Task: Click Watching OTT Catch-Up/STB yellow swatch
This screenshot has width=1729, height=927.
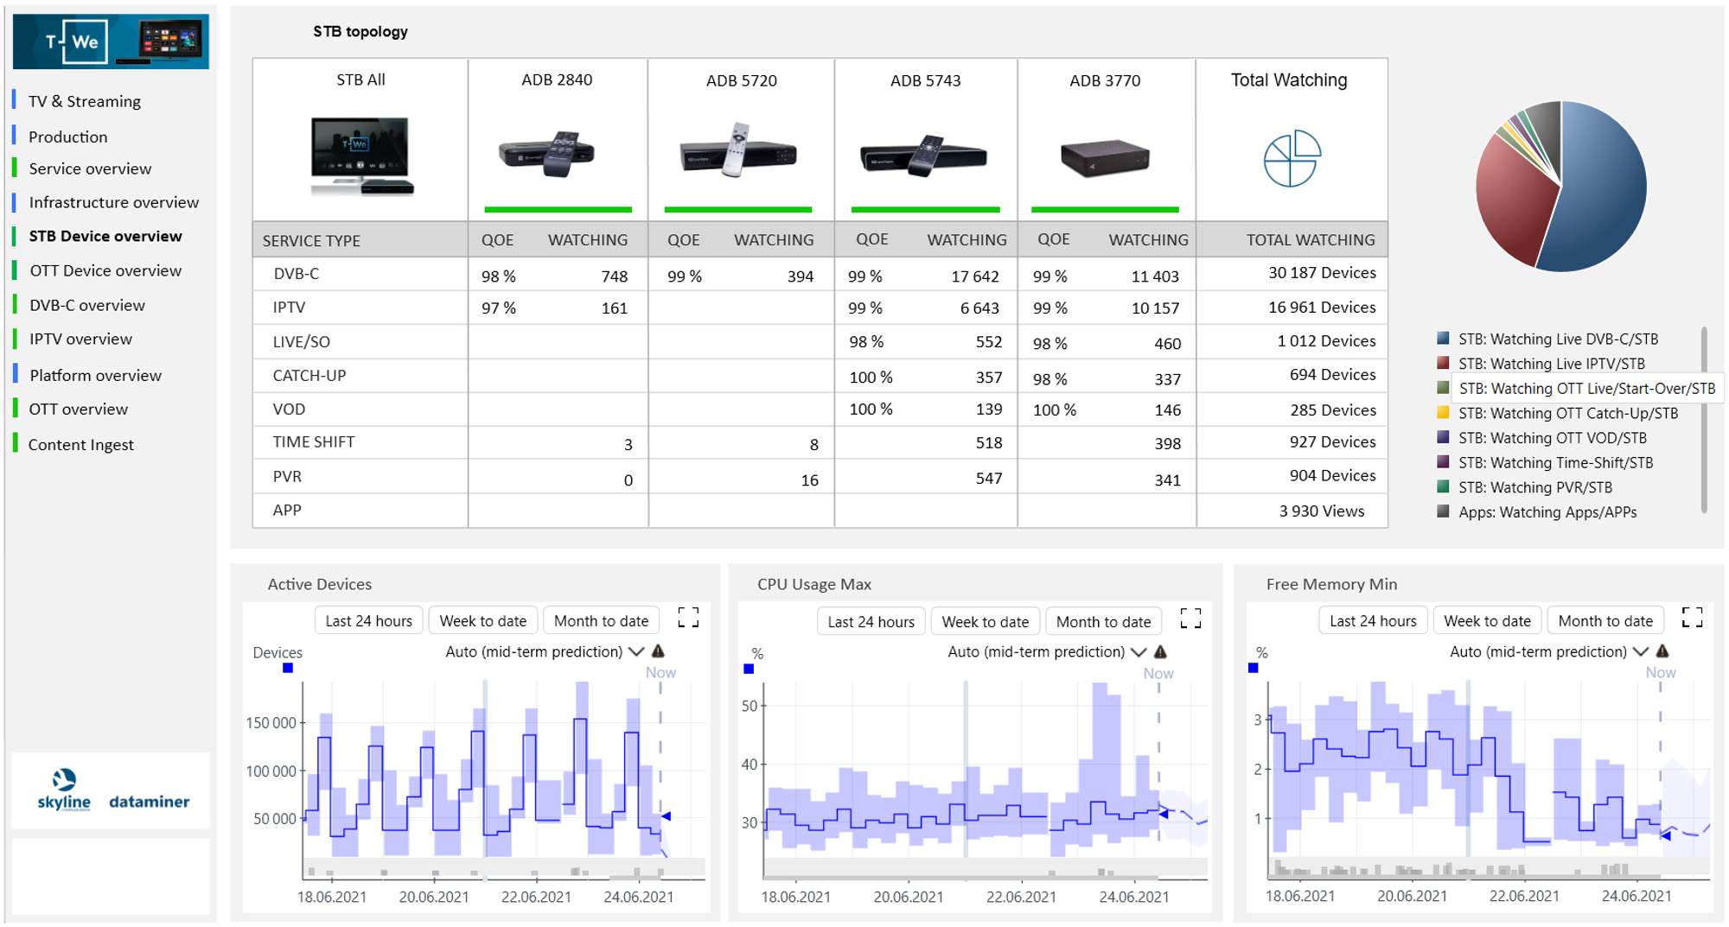Action: pyautogui.click(x=1443, y=412)
